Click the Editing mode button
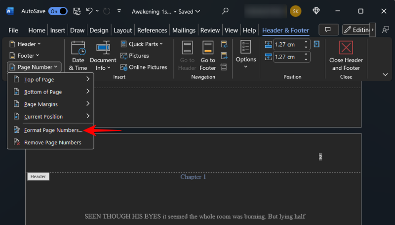The image size is (395, 225). pyautogui.click(x=356, y=30)
